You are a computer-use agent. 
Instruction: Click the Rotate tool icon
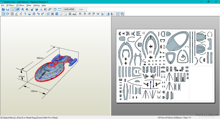[x=8, y=14]
